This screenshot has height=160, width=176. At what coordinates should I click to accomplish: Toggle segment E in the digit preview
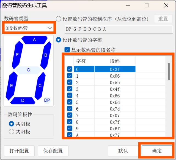coord(12,86)
